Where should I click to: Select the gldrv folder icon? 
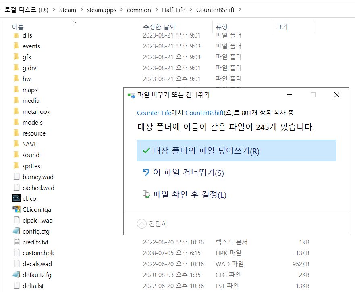[16, 68]
